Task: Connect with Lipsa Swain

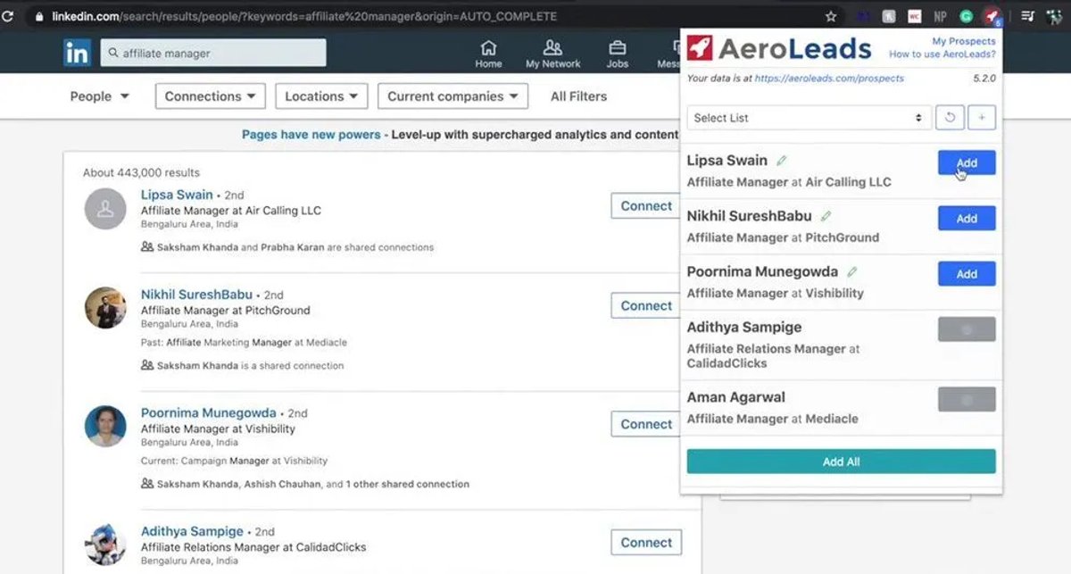Action: [646, 206]
